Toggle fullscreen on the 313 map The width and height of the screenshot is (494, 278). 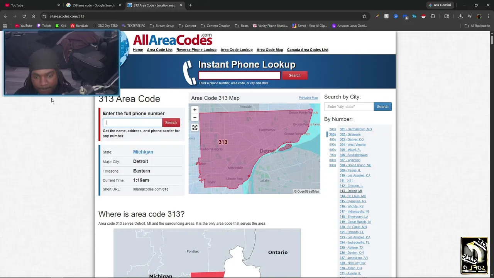point(195,127)
